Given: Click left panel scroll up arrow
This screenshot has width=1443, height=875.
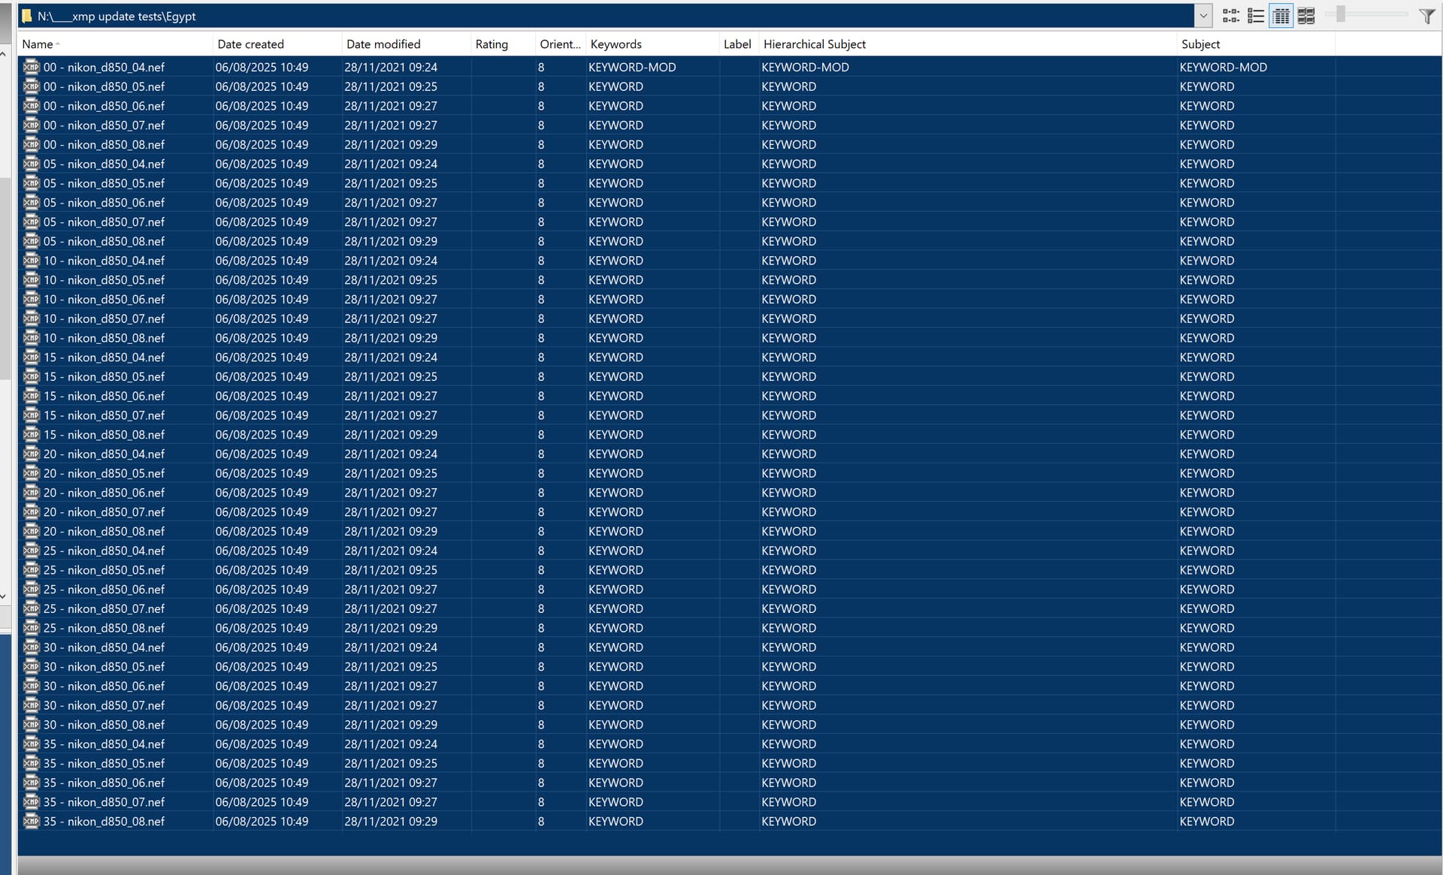Looking at the screenshot, I should (x=4, y=54).
